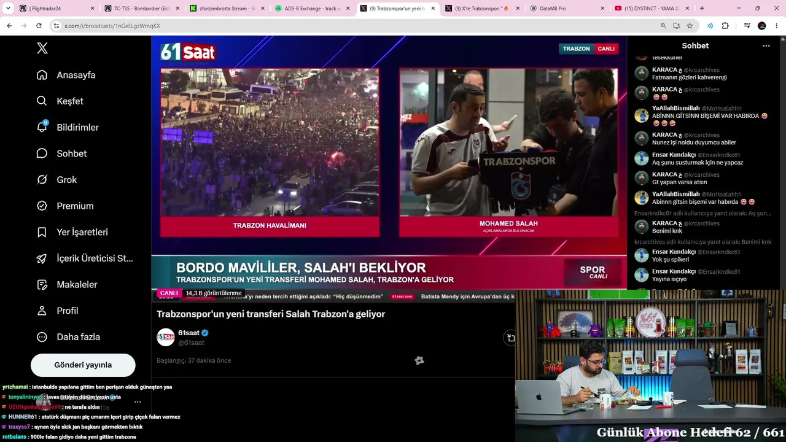786x442 pixels.
Task: Open the 61saat account name link
Action: pos(189,333)
